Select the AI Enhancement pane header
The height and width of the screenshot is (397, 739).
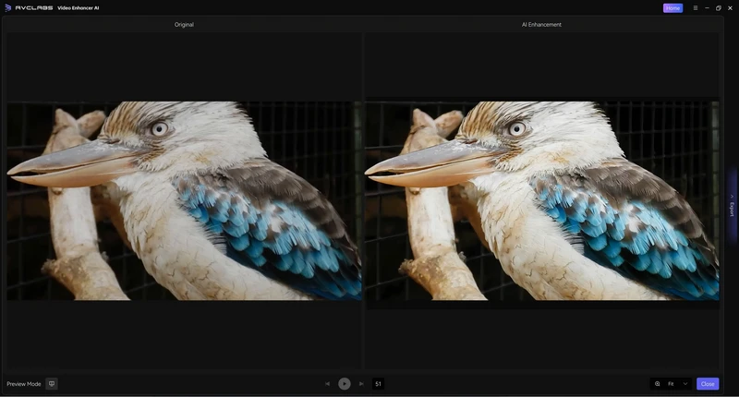click(541, 25)
